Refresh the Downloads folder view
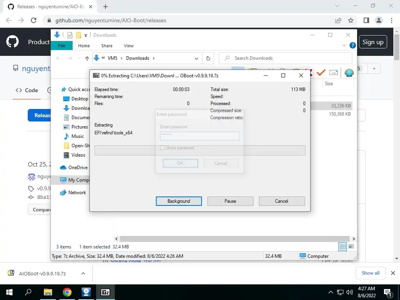 208,59
